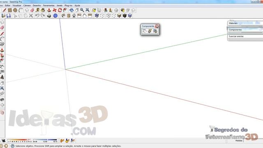Click the Cut scissors icon
Viewport: 263px width, 148px height.
tap(15, 16)
